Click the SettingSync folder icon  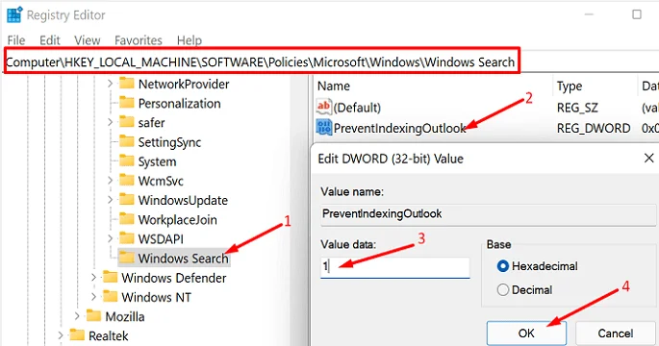tap(126, 141)
